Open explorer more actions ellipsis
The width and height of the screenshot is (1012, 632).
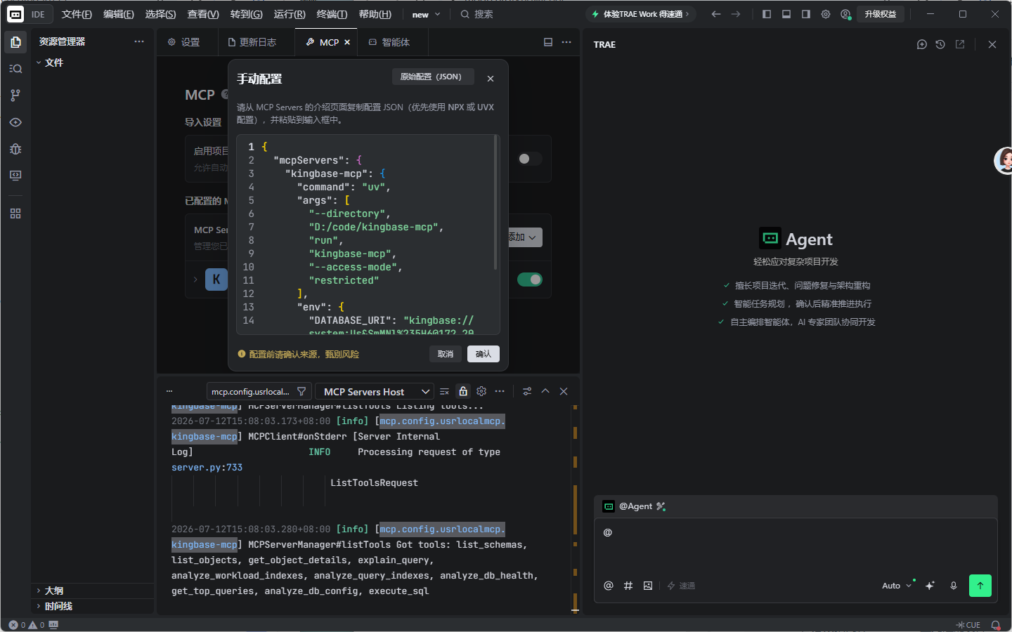[139, 41]
